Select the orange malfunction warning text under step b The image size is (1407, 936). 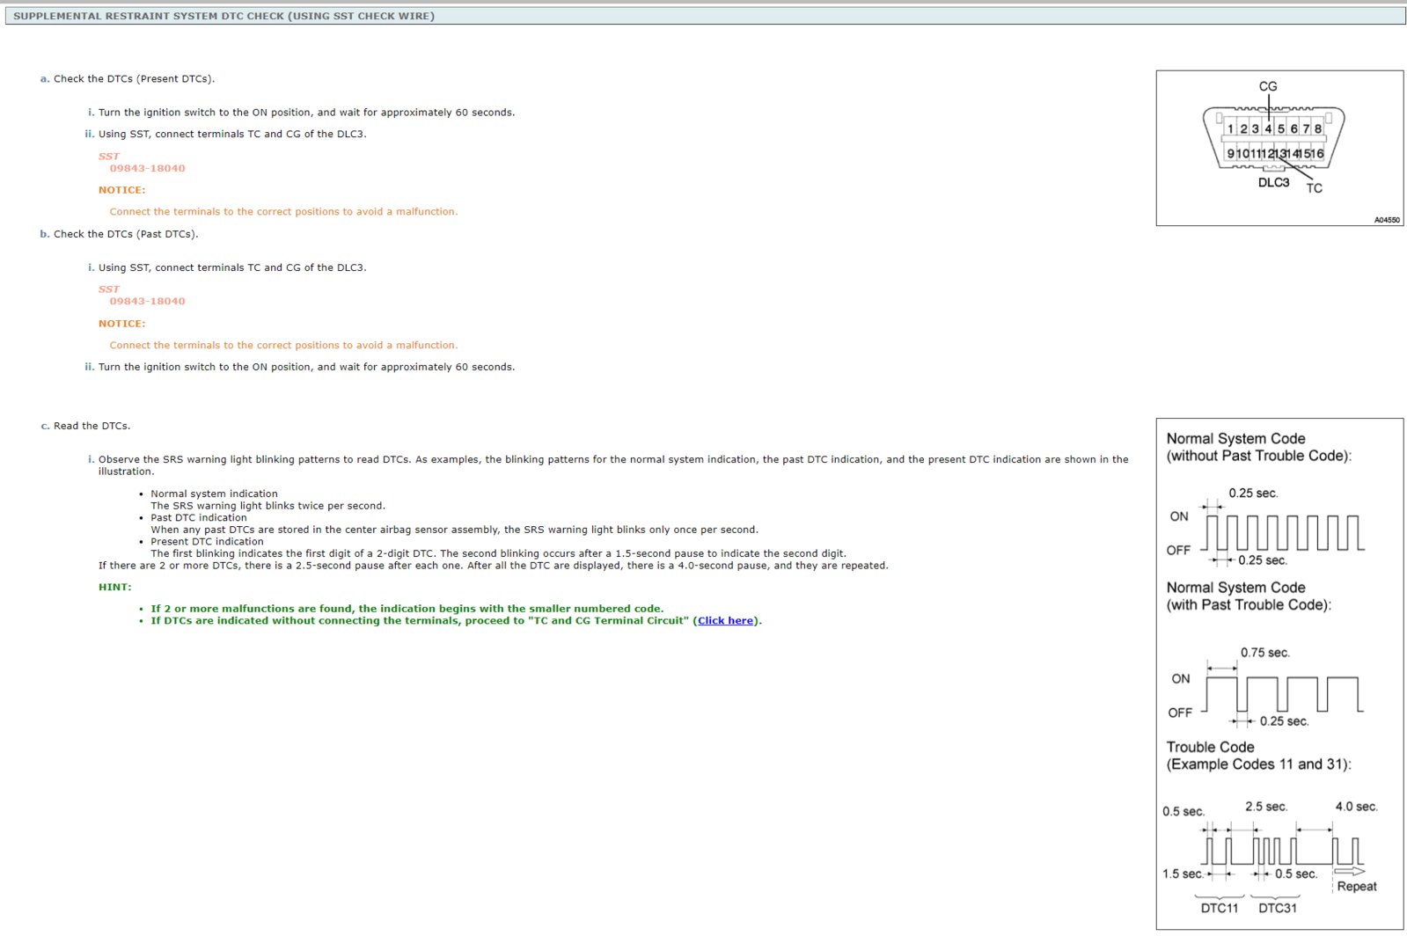[x=283, y=346]
